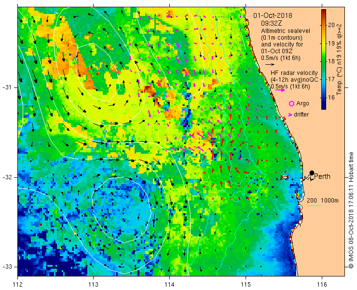Click the longitude 113 axis label
This screenshot has width=357, height=290.
coord(93,285)
